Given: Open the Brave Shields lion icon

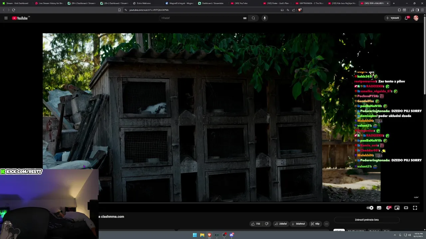Looking at the screenshot, I should tap(300, 10).
